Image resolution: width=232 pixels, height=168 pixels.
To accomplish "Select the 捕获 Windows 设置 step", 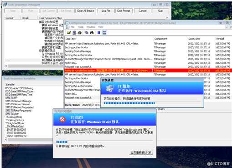I will pyautogui.click(x=52, y=25).
